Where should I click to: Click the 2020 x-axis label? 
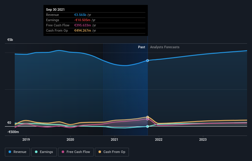[x=70, y=139]
